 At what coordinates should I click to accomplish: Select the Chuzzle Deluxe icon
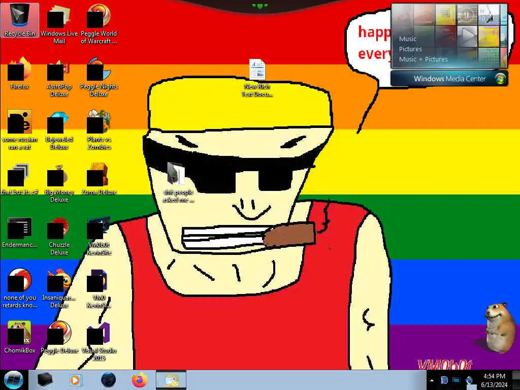[x=59, y=236]
